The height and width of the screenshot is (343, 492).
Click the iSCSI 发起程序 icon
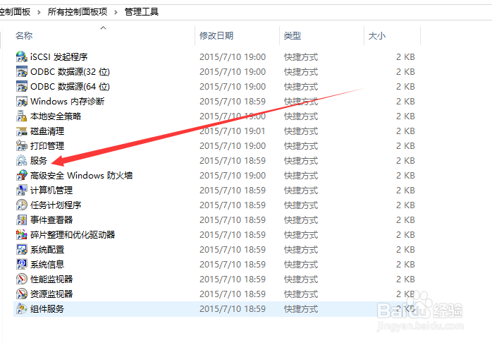pos(22,57)
